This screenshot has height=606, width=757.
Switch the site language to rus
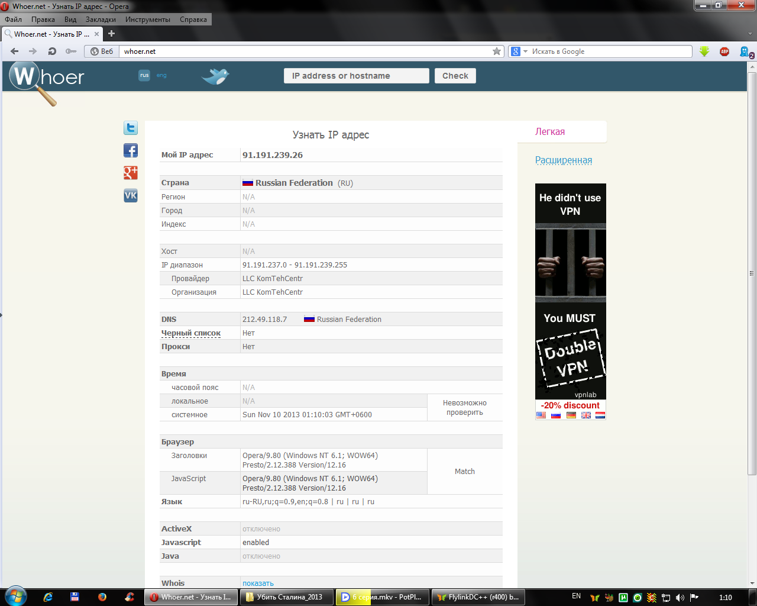point(144,75)
